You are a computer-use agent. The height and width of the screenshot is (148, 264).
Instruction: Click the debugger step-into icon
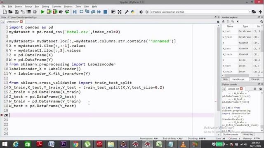tap(87, 12)
